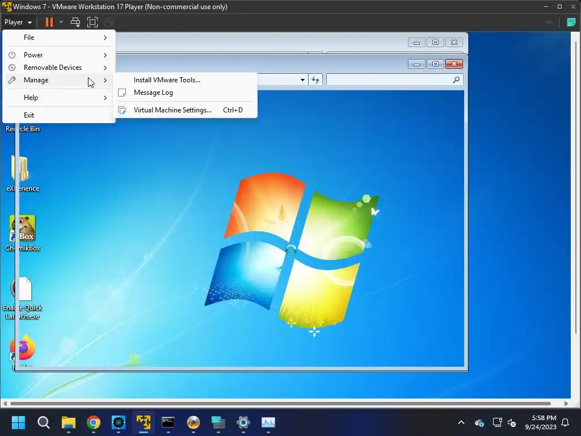Viewport: 581px width, 436px height.
Task: Show hidden tray icons chevron
Action: [x=461, y=422]
